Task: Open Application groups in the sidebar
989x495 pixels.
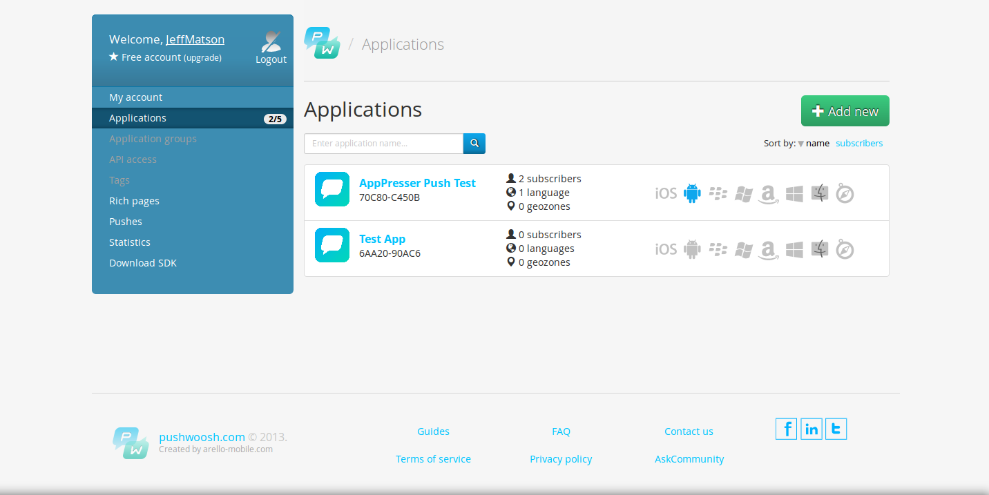Action: pos(193,139)
